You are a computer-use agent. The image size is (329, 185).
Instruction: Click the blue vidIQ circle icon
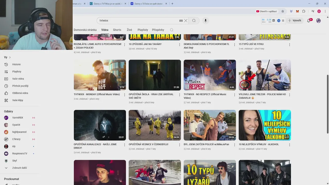point(279,21)
